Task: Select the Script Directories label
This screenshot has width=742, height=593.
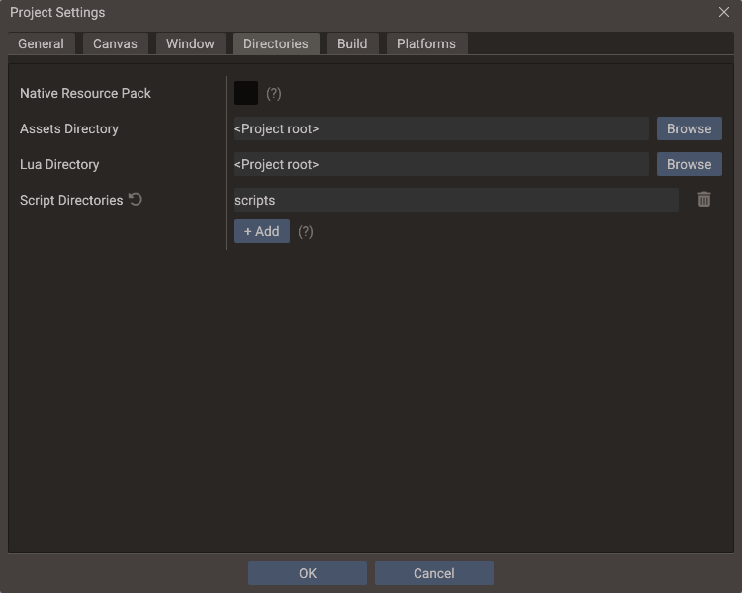Action: (x=71, y=200)
